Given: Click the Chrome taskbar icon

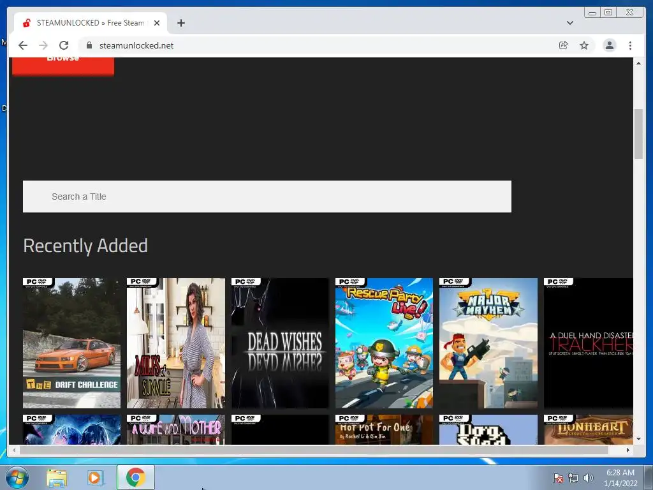Looking at the screenshot, I should click(136, 477).
